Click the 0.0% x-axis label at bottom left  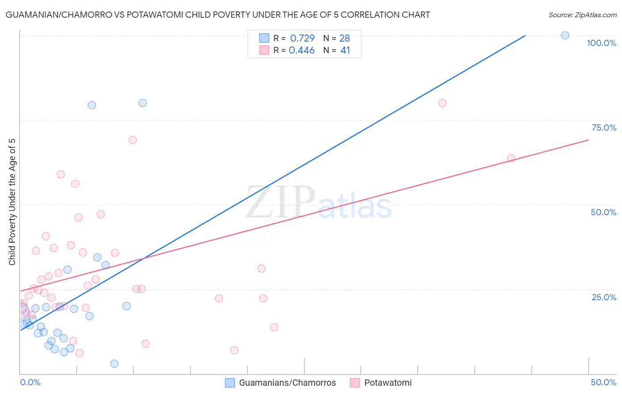(x=30, y=382)
